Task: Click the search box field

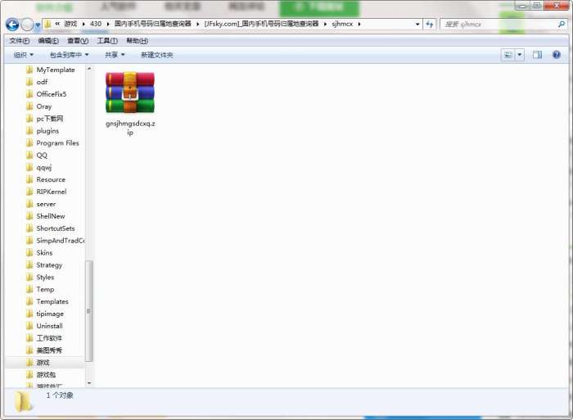Action: (499, 24)
